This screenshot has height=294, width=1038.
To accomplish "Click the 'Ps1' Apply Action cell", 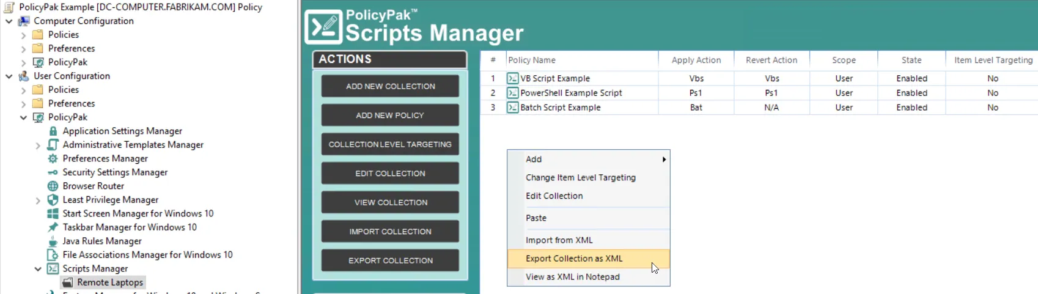I will tap(696, 93).
